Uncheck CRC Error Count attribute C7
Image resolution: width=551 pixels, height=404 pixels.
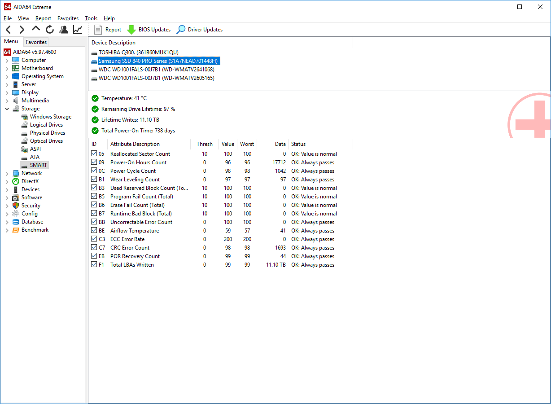[x=94, y=247]
